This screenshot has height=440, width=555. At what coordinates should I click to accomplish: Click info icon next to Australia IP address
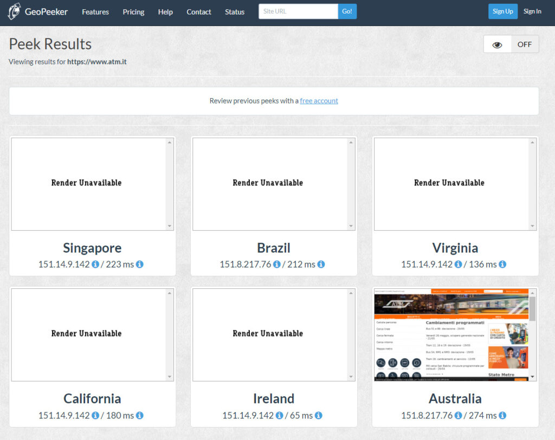coord(459,416)
